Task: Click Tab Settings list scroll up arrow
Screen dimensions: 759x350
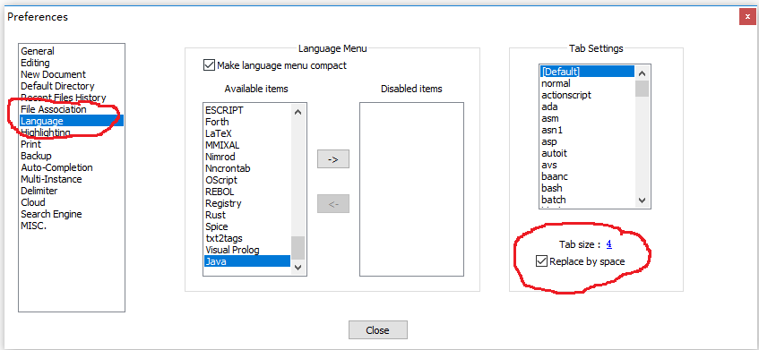Action: pyautogui.click(x=643, y=73)
